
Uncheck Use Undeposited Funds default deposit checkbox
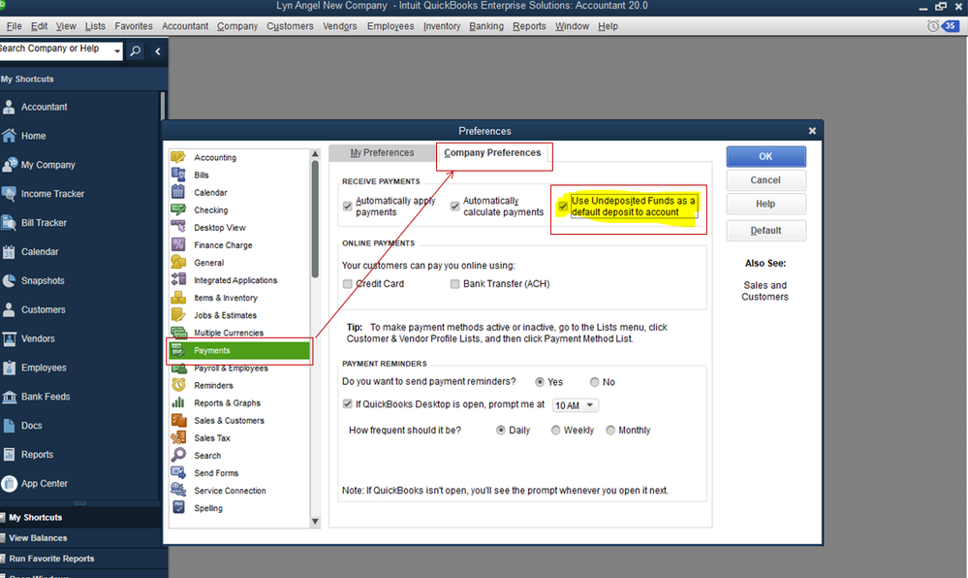pyautogui.click(x=562, y=207)
